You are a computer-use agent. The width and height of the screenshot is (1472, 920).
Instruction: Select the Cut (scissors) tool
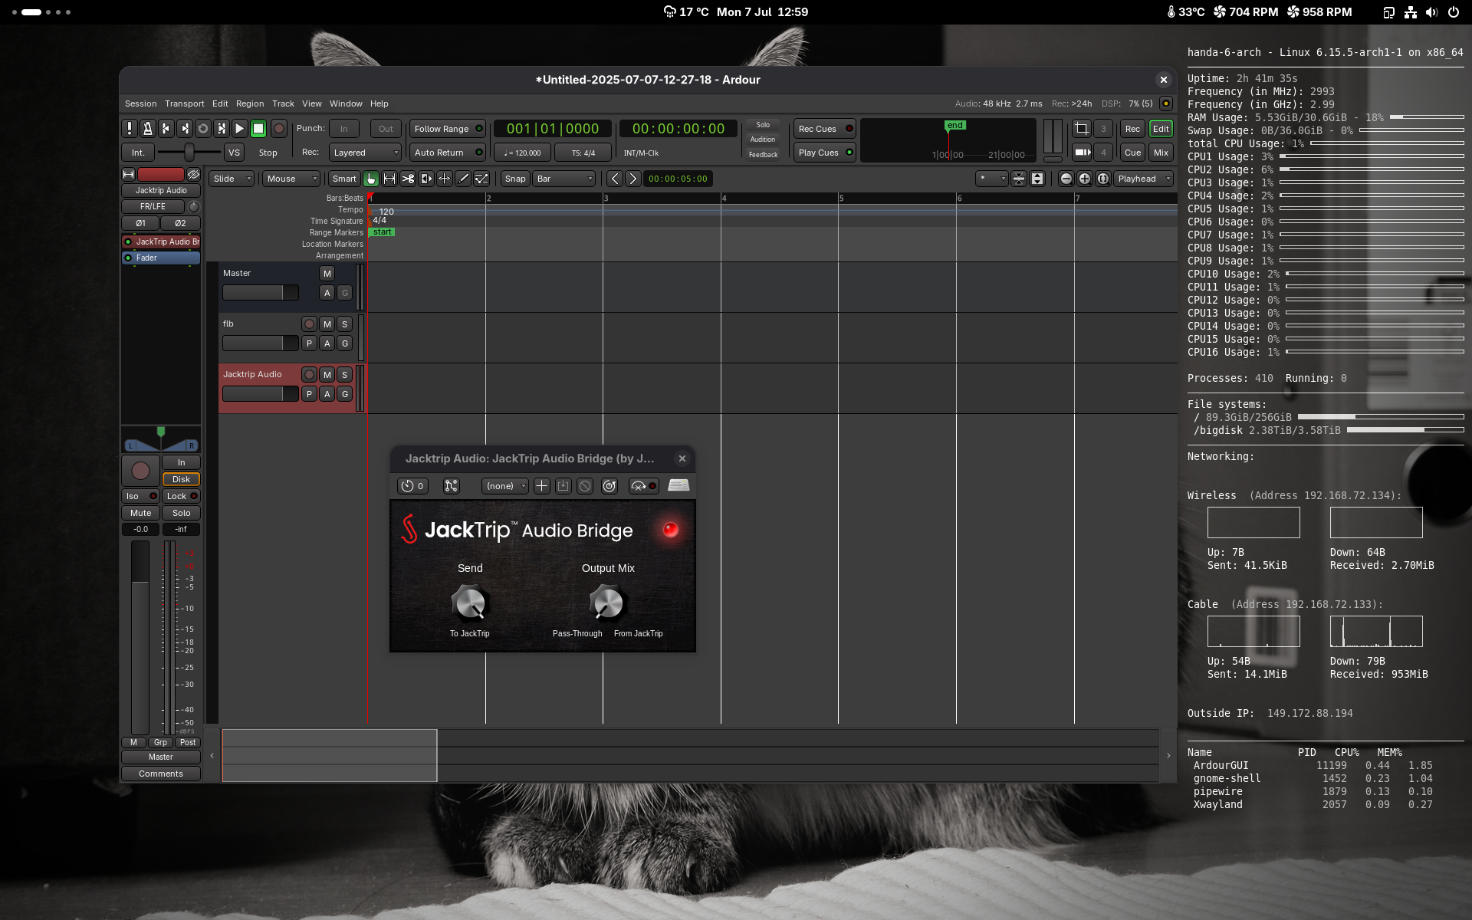click(x=408, y=179)
